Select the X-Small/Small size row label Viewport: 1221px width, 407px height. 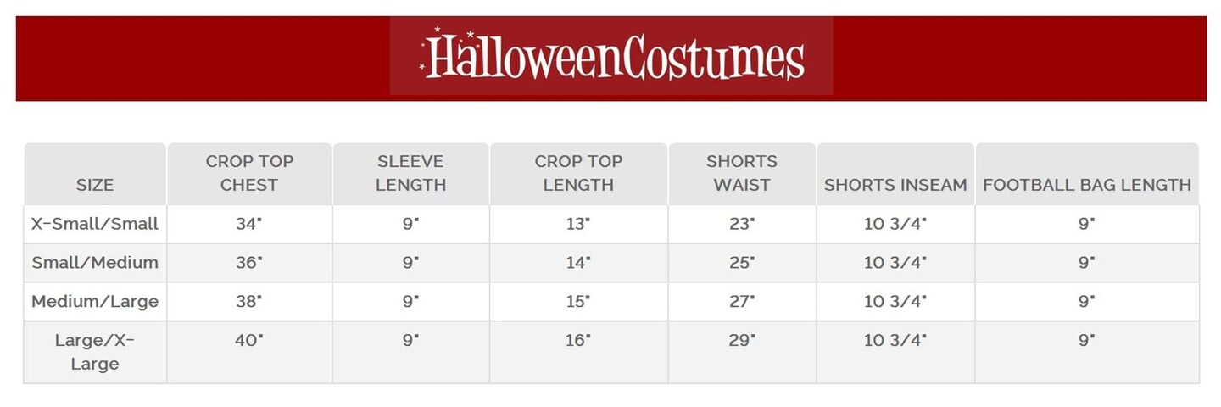(95, 225)
